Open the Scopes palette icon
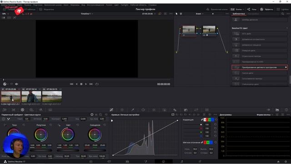 click(x=277, y=110)
